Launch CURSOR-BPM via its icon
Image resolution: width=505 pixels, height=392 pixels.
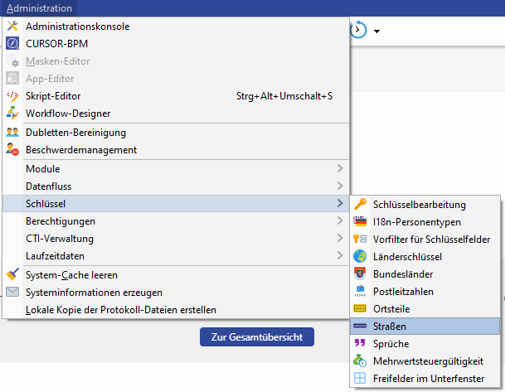click(12, 44)
